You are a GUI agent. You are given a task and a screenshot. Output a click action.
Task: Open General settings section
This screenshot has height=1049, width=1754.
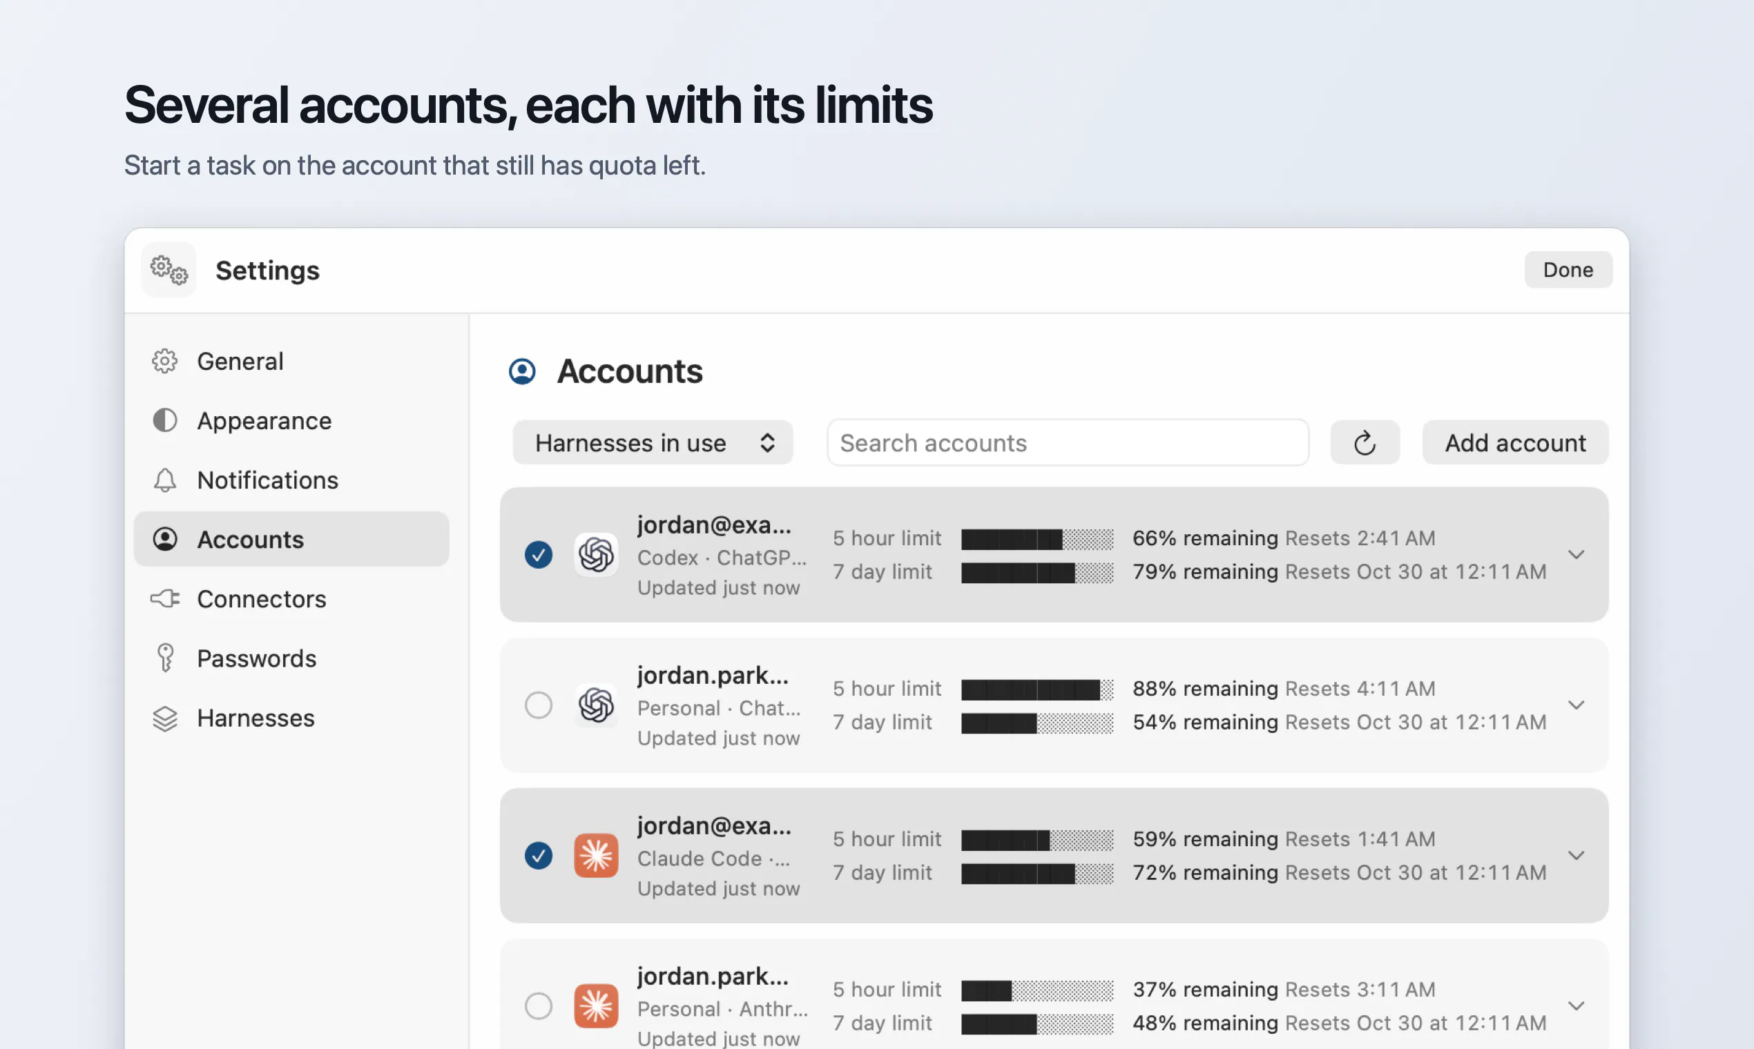(x=291, y=361)
